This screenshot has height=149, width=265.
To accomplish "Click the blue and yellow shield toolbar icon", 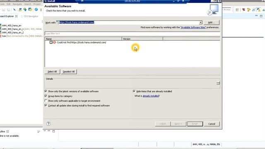I will [30, 10].
